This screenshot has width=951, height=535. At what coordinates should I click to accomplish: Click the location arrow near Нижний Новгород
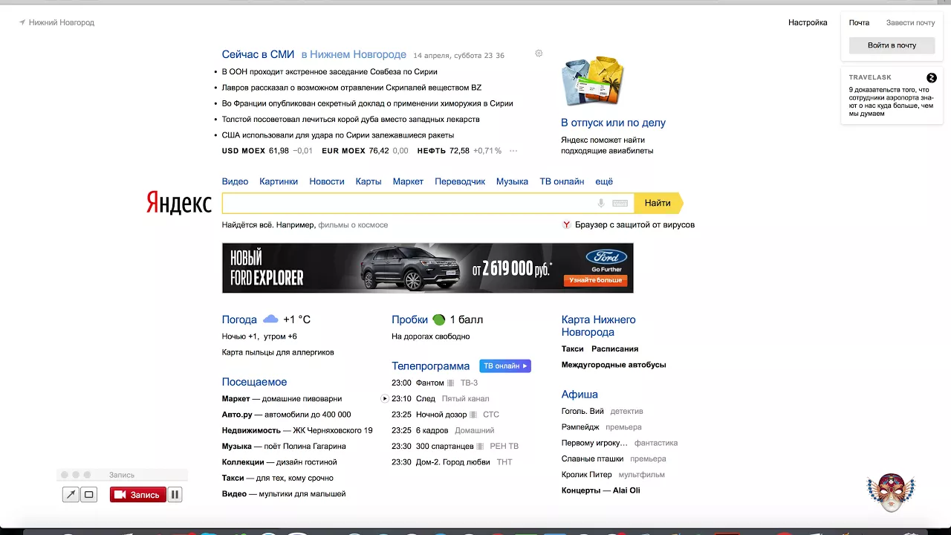(x=22, y=22)
